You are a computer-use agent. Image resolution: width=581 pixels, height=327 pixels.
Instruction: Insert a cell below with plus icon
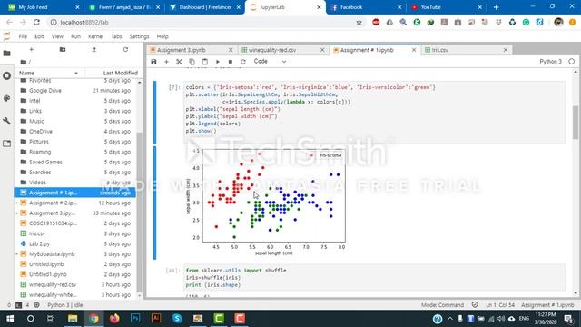click(166, 62)
